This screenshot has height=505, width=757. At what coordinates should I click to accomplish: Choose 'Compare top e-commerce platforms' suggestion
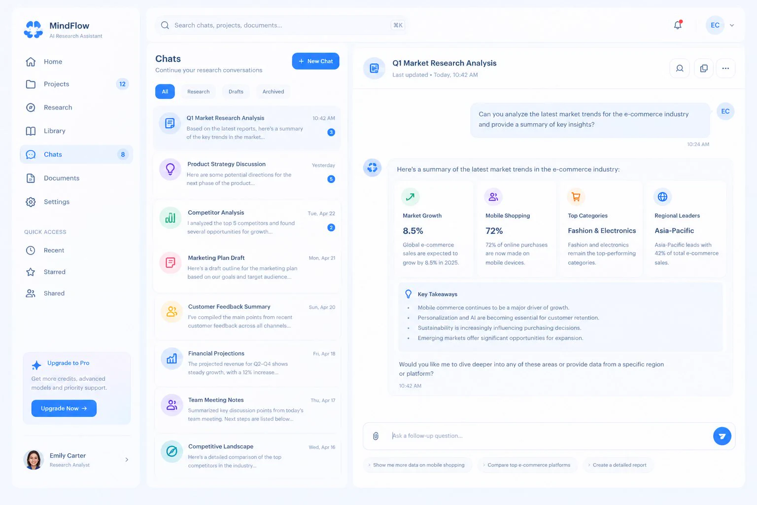pos(527,465)
